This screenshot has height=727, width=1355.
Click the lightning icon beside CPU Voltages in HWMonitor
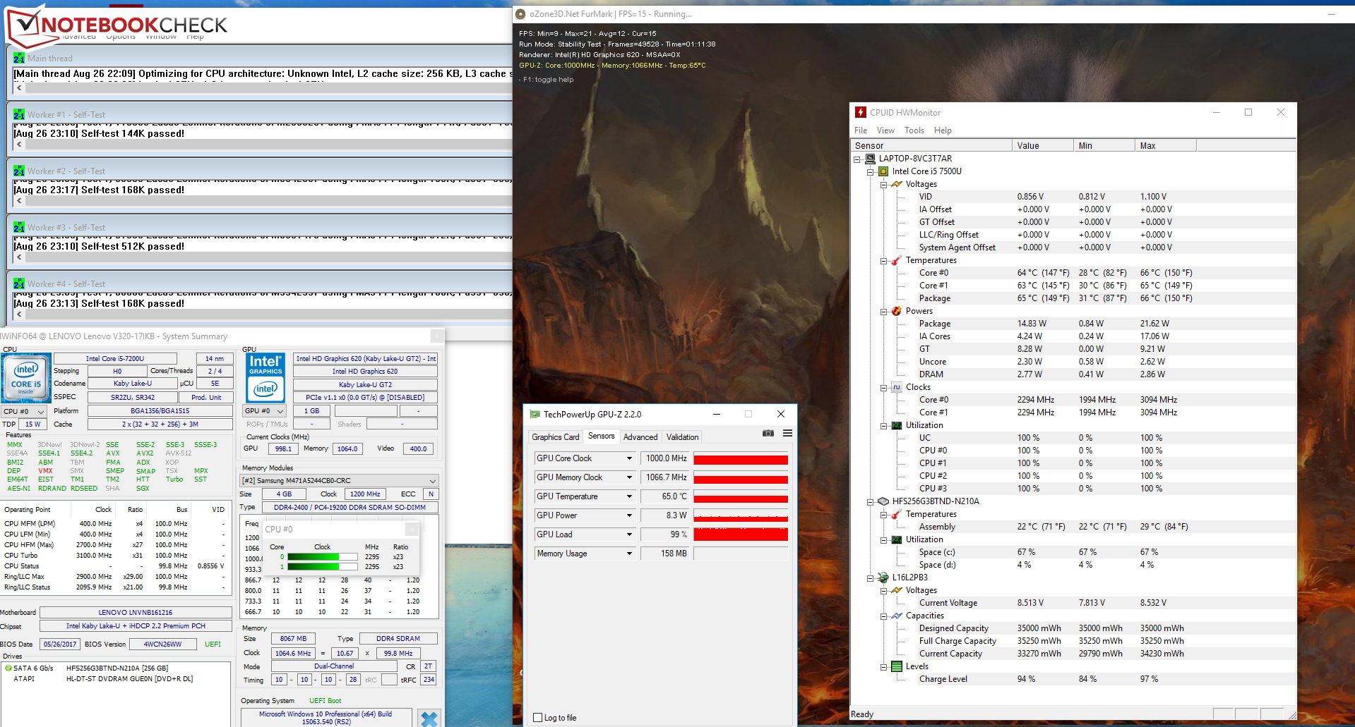(897, 184)
